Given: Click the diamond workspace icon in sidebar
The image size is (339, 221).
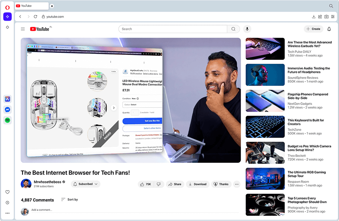Looking at the screenshot, I should tap(8, 27).
